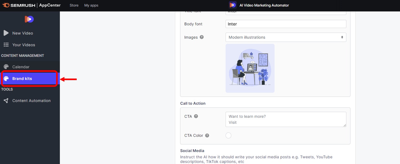Image resolution: width=400 pixels, height=164 pixels.
Task: Open the Modern illustrations dropdown
Action: [x=286, y=37]
